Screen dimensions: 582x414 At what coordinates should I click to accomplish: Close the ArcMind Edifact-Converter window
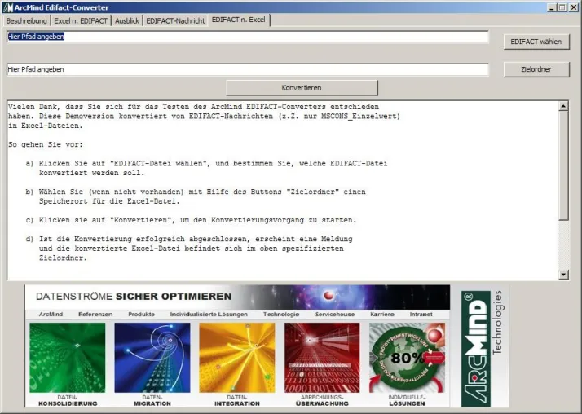(573, 7)
